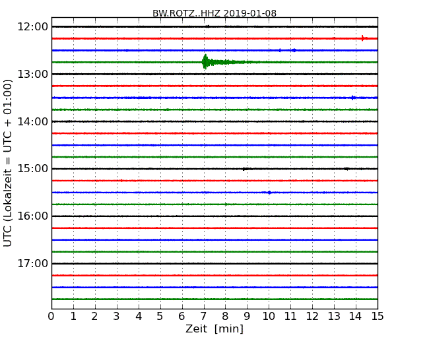Click x-axis tick label 13
The image size is (429, 343).
click(x=334, y=317)
